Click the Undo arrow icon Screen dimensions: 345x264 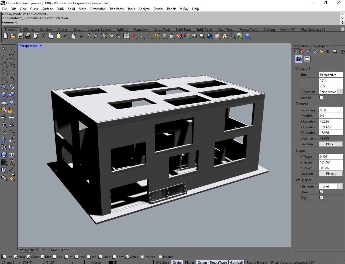click(66, 36)
